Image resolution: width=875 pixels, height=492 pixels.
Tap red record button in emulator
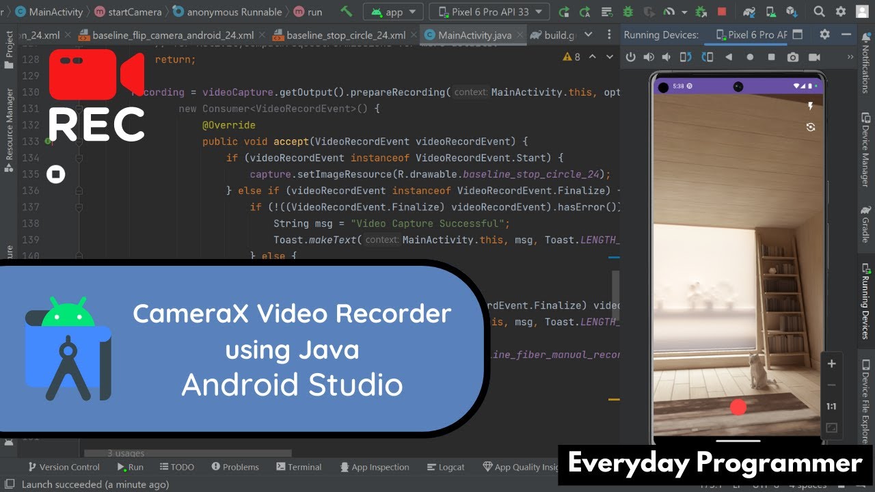[x=738, y=407]
